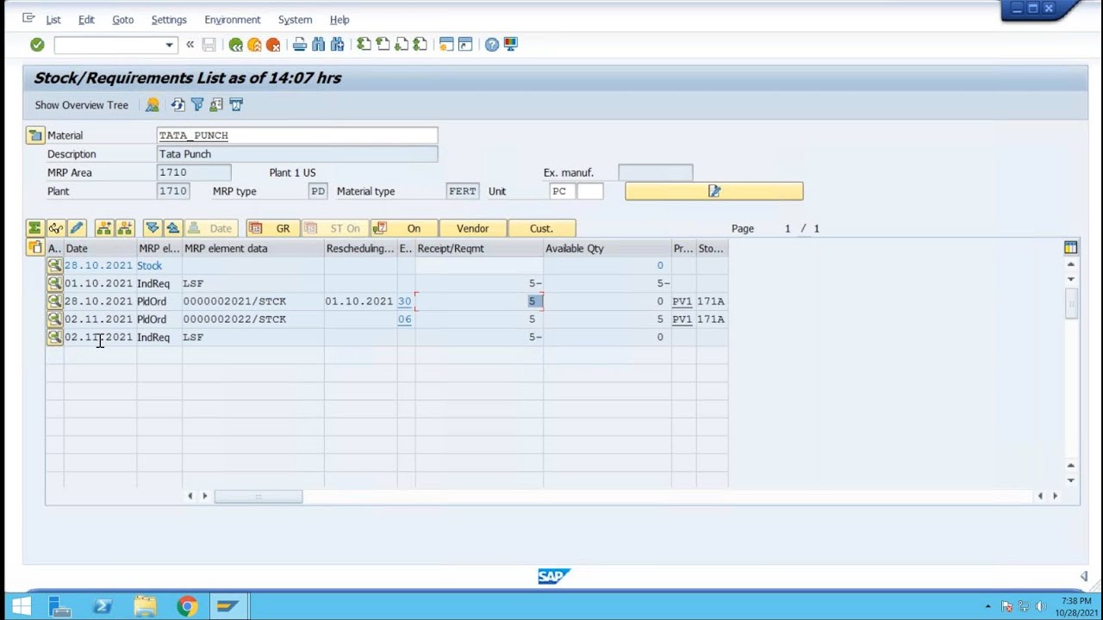Click the orange Exit icon
Screen dimensions: 1103x620
254,45
